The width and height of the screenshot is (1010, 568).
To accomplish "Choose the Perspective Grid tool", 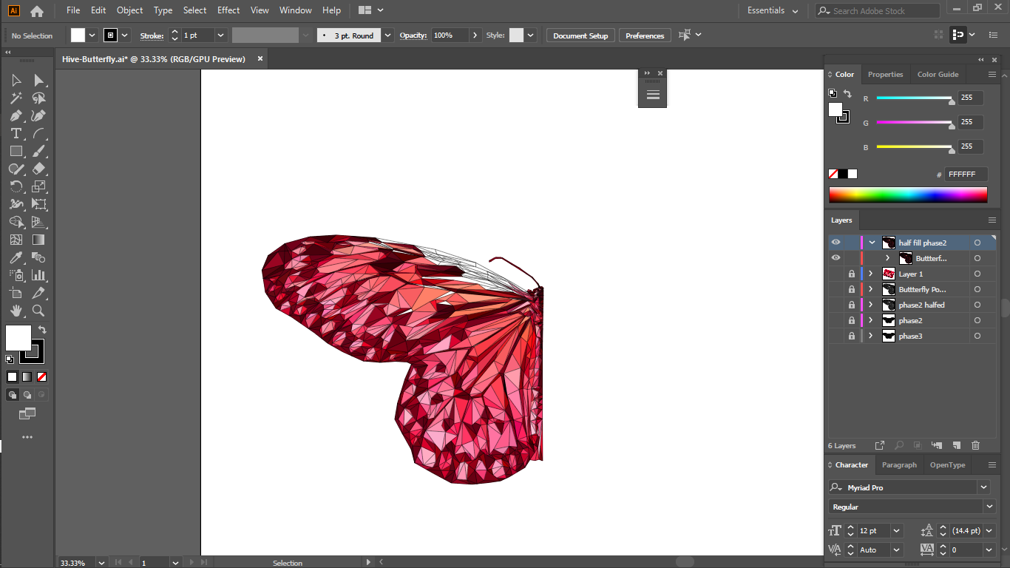I will 39,222.
